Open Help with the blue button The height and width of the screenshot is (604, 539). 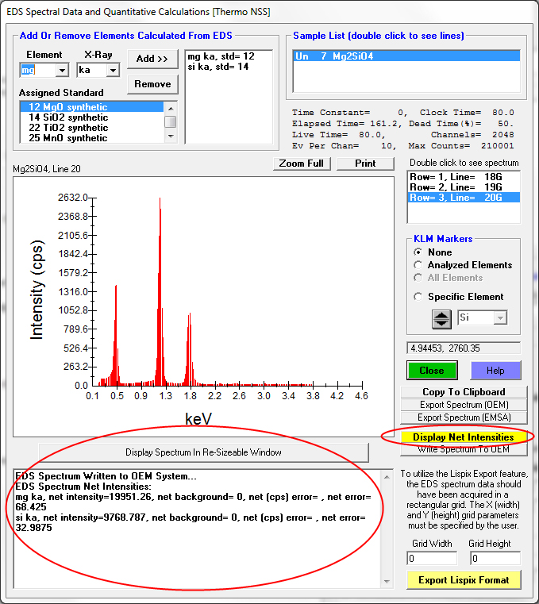tap(495, 371)
